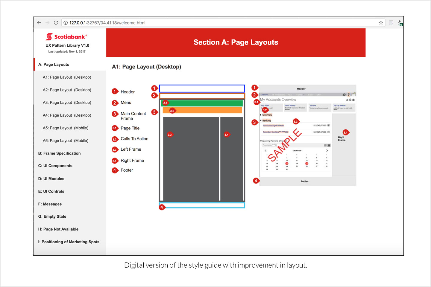Go to I: Positioning of Marketing Spots
This screenshot has height=287, width=431.
(x=69, y=242)
